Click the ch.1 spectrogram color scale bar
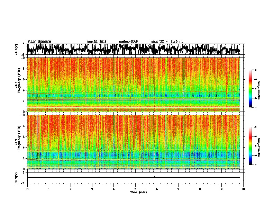The width and height of the screenshot is (274, 212). tap(250, 89)
